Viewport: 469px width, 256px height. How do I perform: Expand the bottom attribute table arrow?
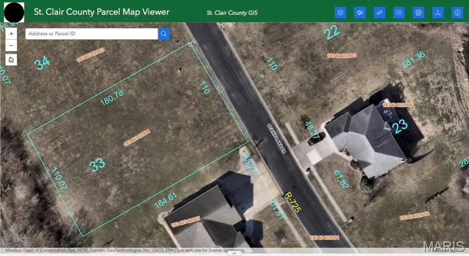(x=234, y=253)
